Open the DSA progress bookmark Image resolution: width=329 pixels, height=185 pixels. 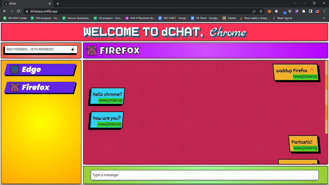(x=45, y=18)
